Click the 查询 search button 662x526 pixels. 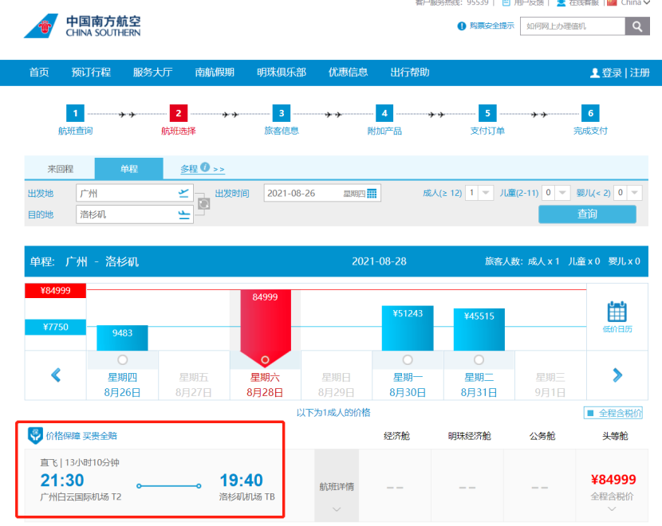click(x=587, y=214)
